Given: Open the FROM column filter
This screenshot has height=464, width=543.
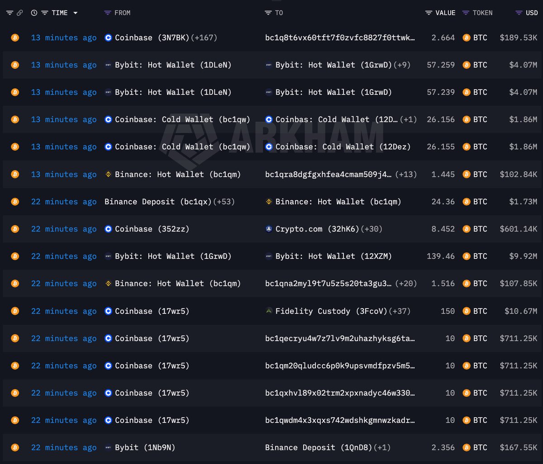Looking at the screenshot, I should click(x=107, y=13).
